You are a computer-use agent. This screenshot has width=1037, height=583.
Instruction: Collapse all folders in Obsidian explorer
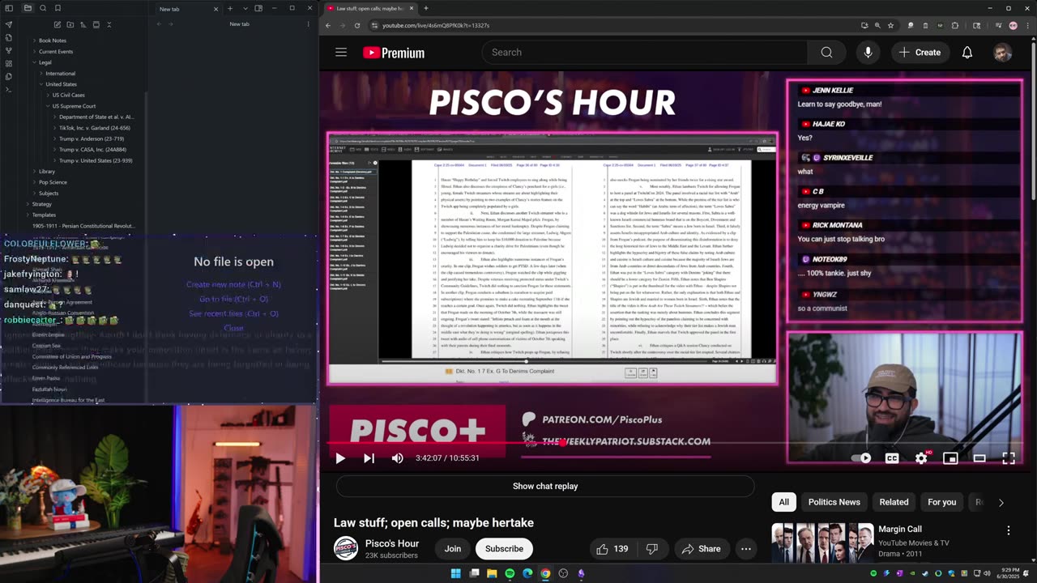click(109, 24)
